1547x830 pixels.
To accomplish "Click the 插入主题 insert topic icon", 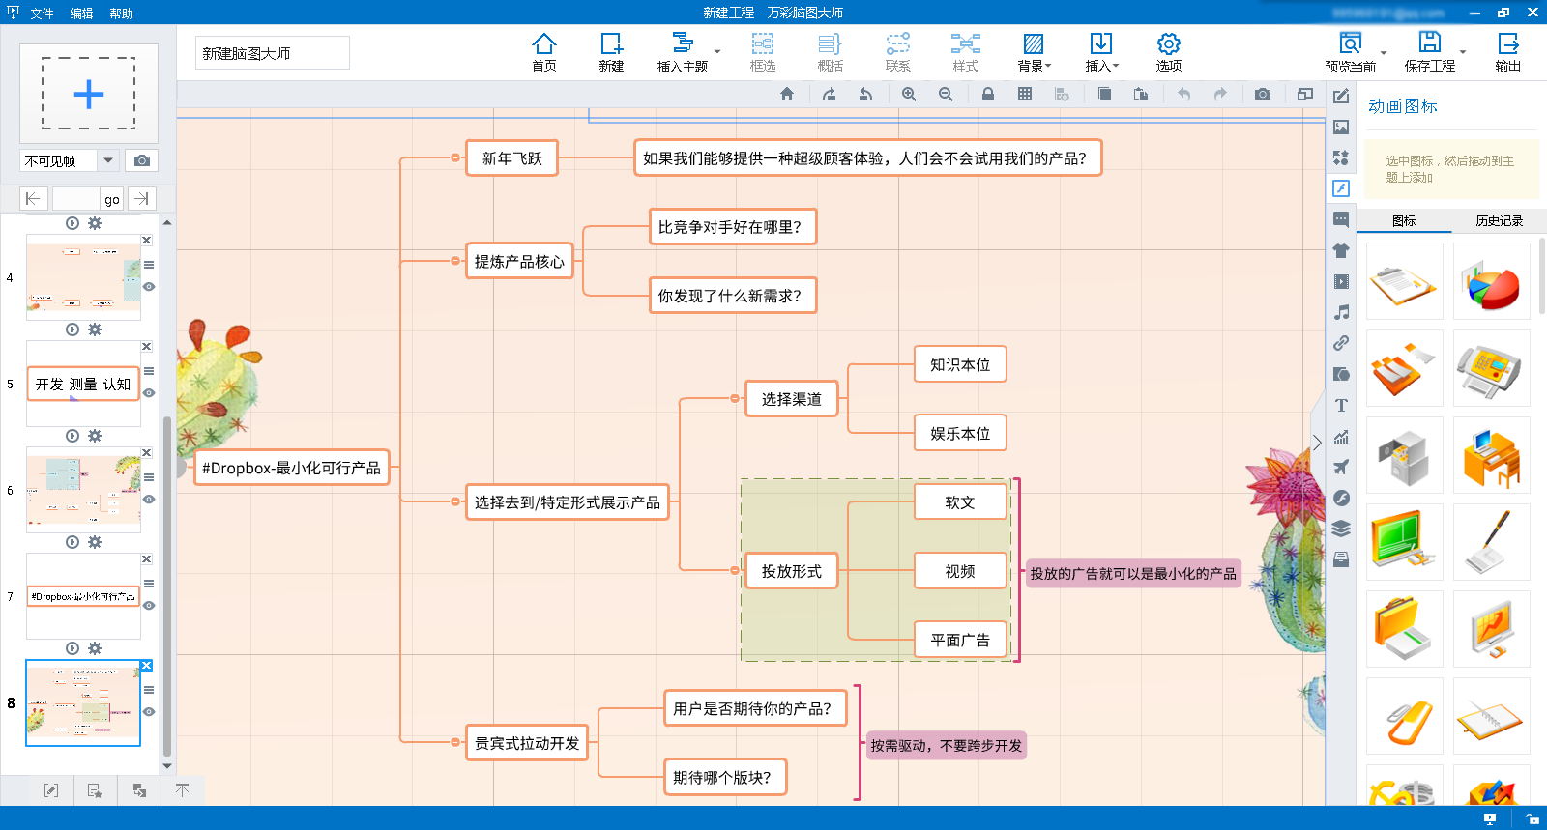I will 683,51.
